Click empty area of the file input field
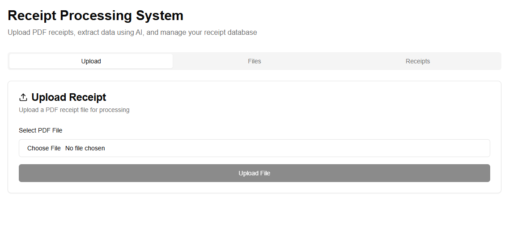This screenshot has width=509, height=228. pos(291,148)
